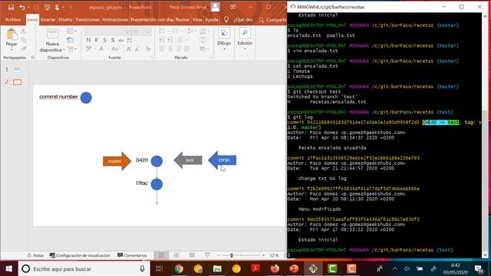The width and height of the screenshot is (491, 276).
Task: Toggle underline S formatting
Action: pyautogui.click(x=104, y=40)
